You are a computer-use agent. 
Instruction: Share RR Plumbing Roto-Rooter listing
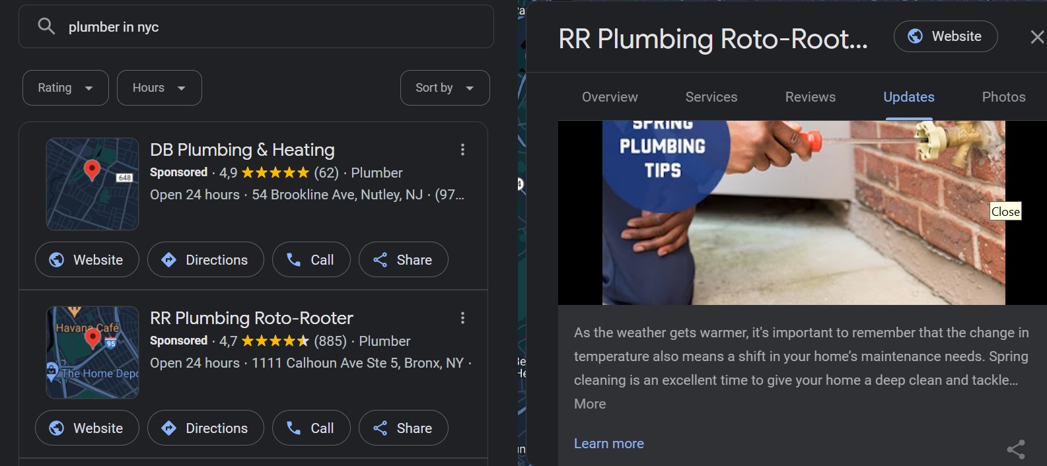pos(404,428)
